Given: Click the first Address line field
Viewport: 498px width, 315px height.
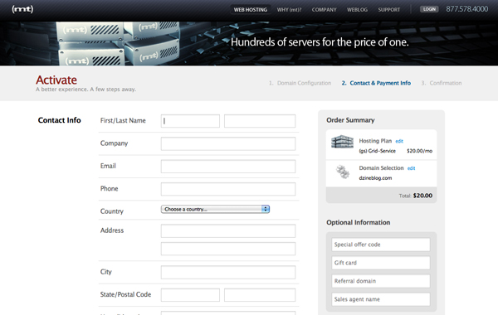Looking at the screenshot, I should tap(228, 231).
